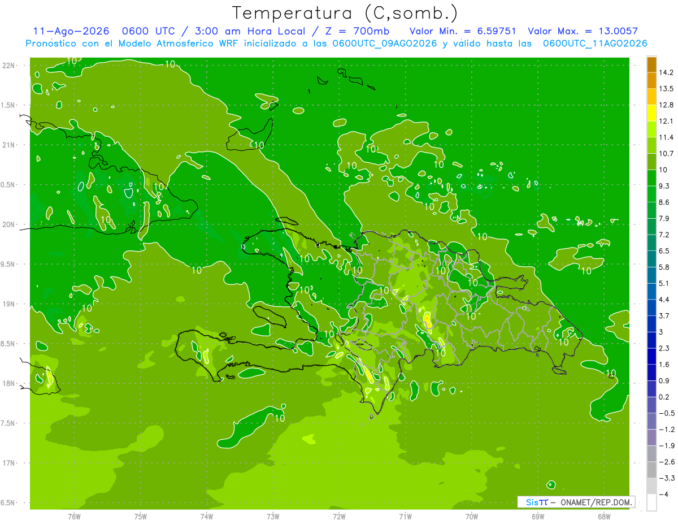The height and width of the screenshot is (524, 678).
Task: Click the '-4' color scale value
Action: pyautogui.click(x=663, y=494)
